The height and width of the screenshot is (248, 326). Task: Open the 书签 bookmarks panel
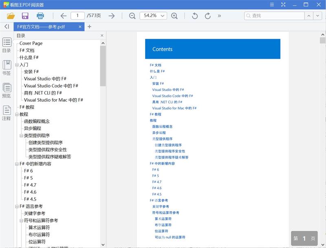(x=7, y=67)
